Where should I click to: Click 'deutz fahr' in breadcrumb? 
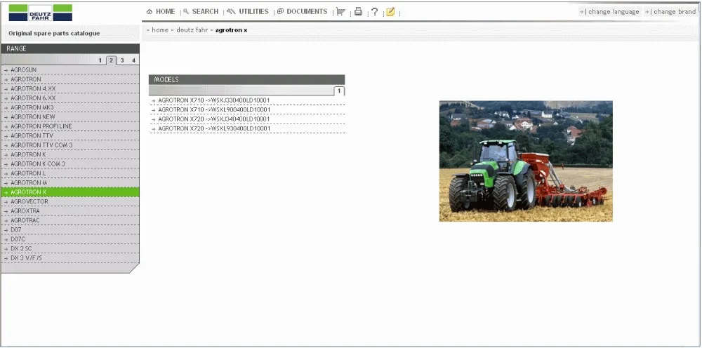click(x=192, y=30)
